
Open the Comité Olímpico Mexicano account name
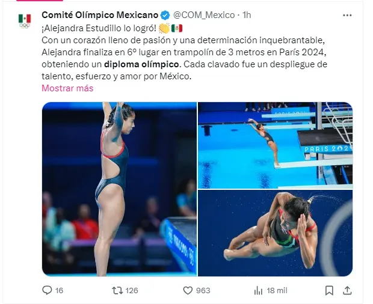(x=100, y=15)
